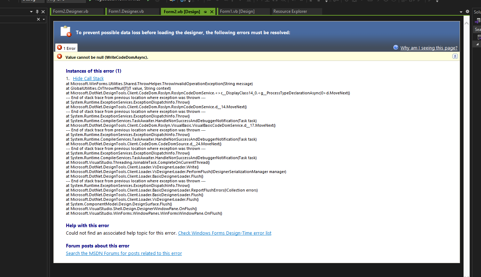Image resolution: width=481 pixels, height=277 pixels.
Task: Click the stack line 'at GlobalUtilities.OrThrowIfNull[T]'
Action: click(x=119, y=88)
